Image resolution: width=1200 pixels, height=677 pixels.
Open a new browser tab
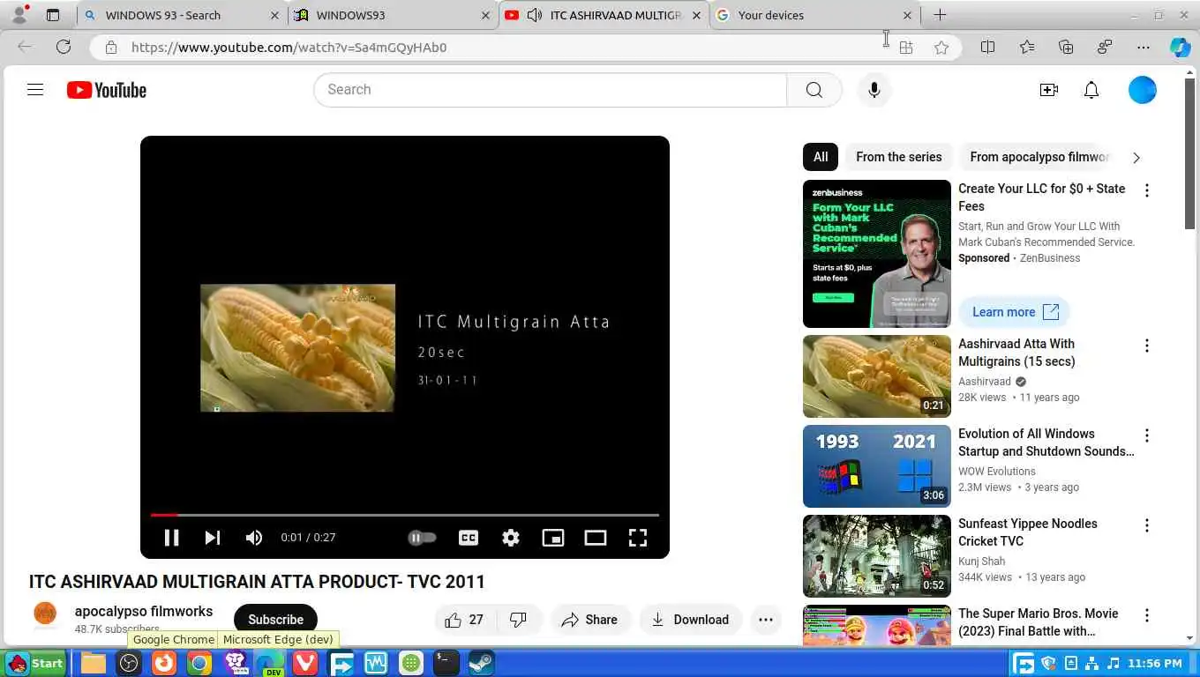tap(940, 15)
